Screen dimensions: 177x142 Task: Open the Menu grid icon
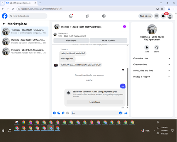(x=156, y=16)
